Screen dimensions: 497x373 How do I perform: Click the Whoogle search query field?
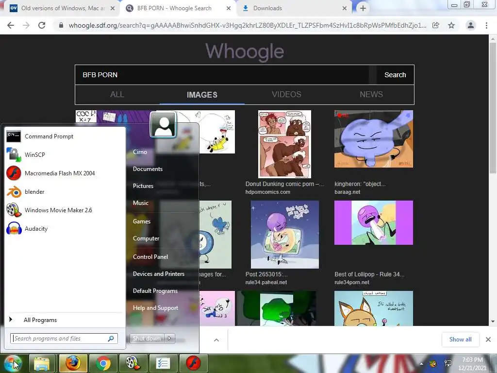pos(222,75)
